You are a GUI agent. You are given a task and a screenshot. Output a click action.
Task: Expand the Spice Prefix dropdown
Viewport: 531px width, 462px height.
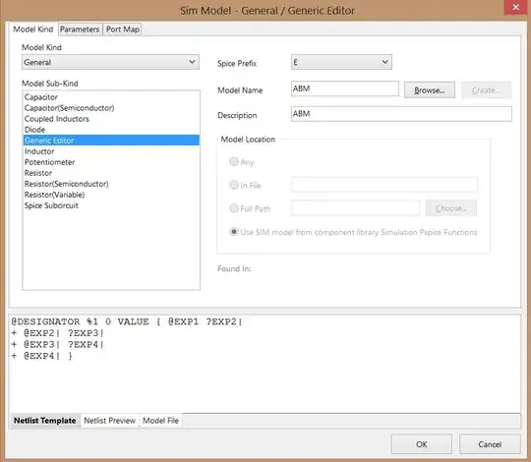pos(341,62)
